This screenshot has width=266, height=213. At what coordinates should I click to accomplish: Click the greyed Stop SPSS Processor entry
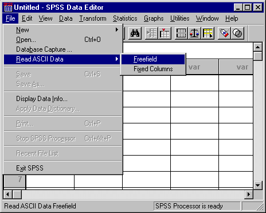(63, 138)
